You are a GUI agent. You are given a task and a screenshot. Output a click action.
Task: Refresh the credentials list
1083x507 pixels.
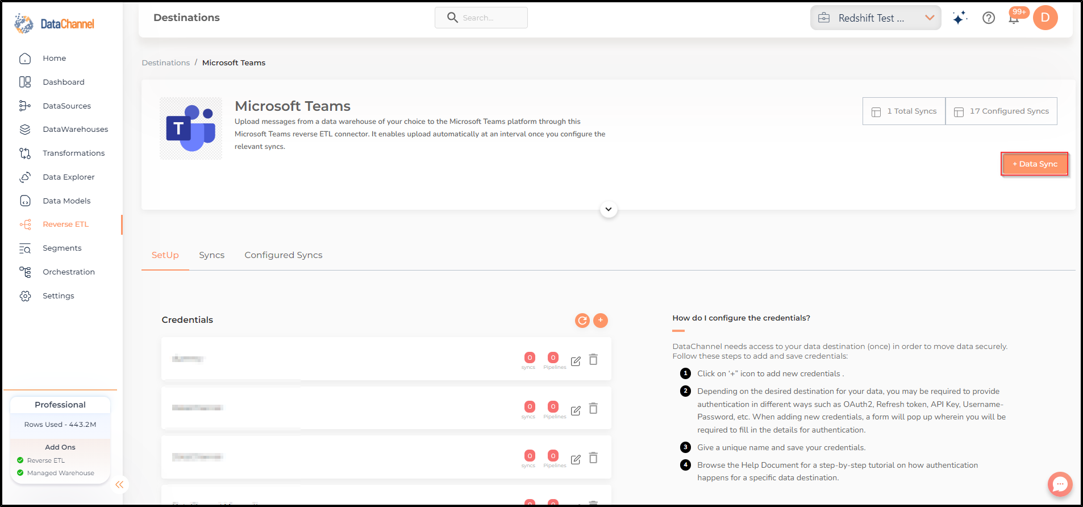(x=582, y=321)
